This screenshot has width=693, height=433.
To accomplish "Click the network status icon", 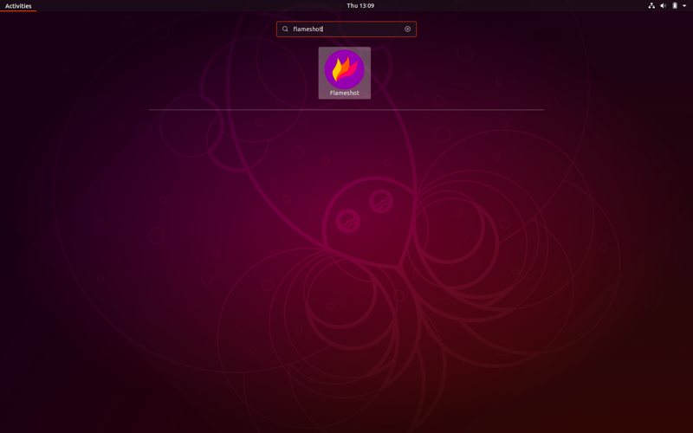I will [651, 6].
